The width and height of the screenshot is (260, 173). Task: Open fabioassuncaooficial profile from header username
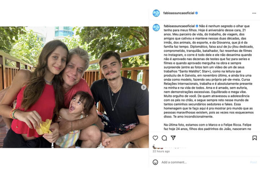point(179,13)
